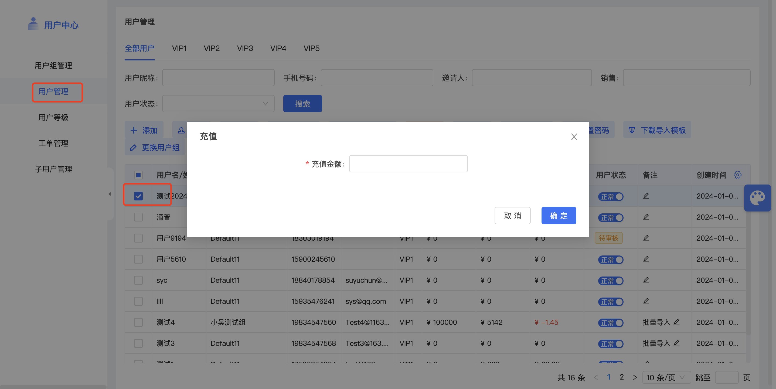The image size is (776, 389).
Task: Open 用户等级 in sidebar
Action: point(53,117)
